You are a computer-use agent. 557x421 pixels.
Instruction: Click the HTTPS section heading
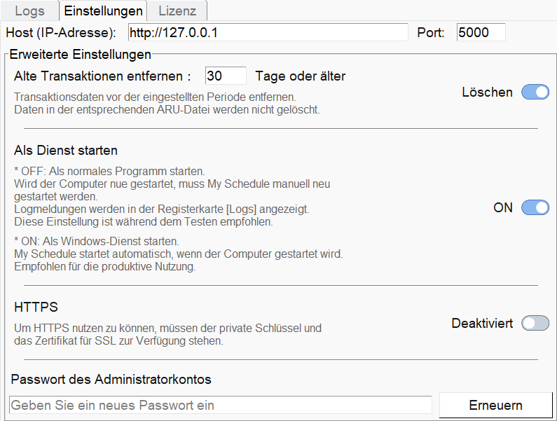[36, 308]
